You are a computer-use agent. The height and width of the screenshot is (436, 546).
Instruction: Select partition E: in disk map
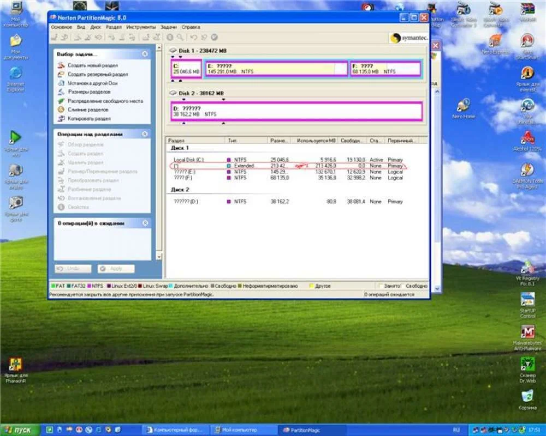click(276, 69)
